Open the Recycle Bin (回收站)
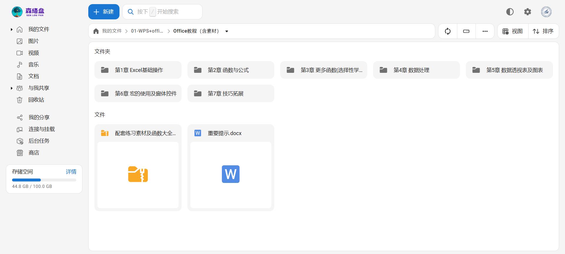 tap(36, 100)
